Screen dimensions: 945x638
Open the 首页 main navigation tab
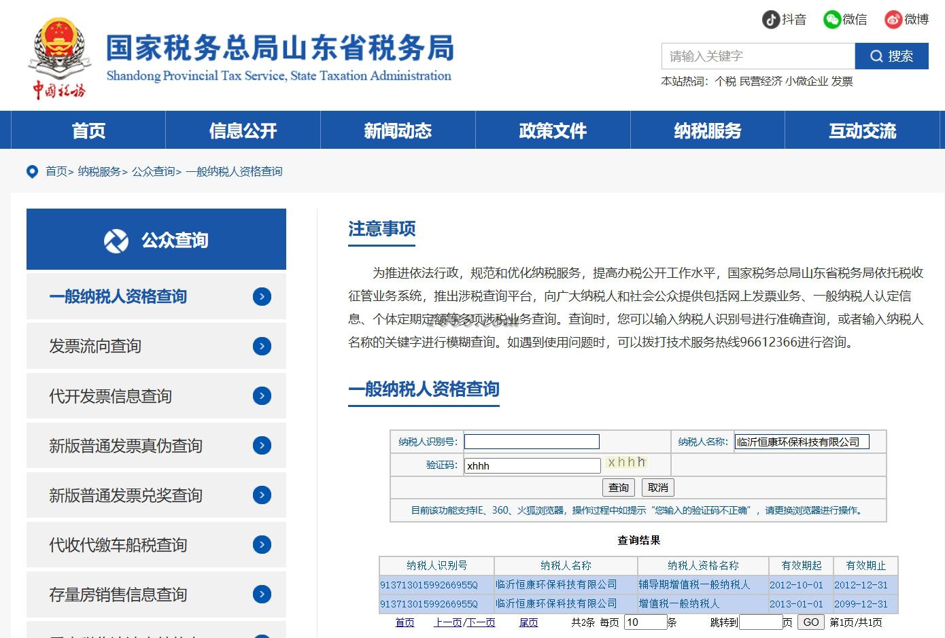[x=88, y=130]
